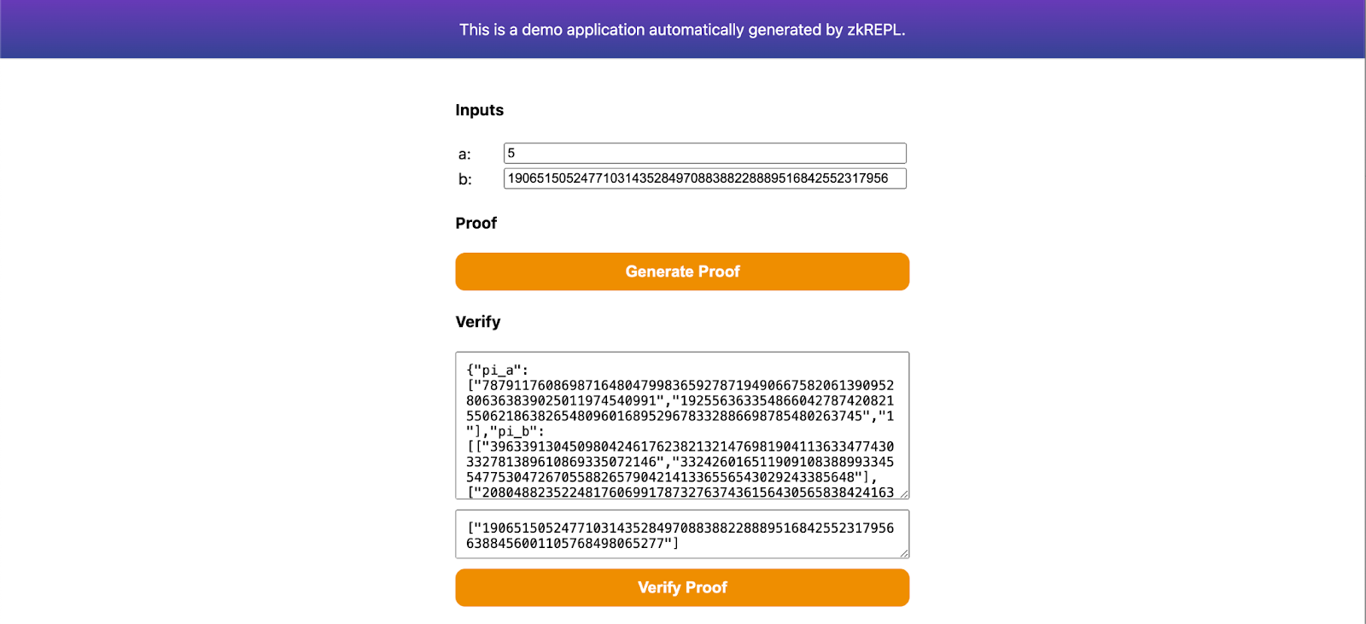Click the purple header banner at the top

pyautogui.click(x=683, y=28)
